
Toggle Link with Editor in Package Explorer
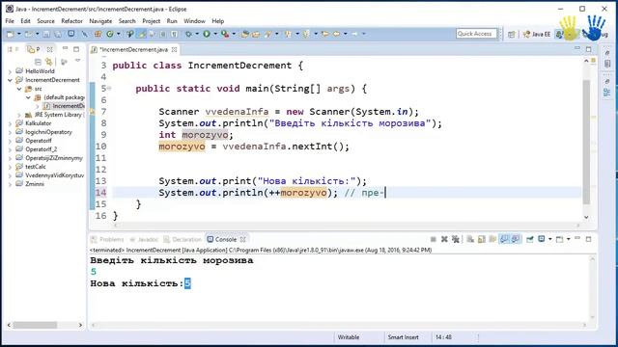coord(49,62)
